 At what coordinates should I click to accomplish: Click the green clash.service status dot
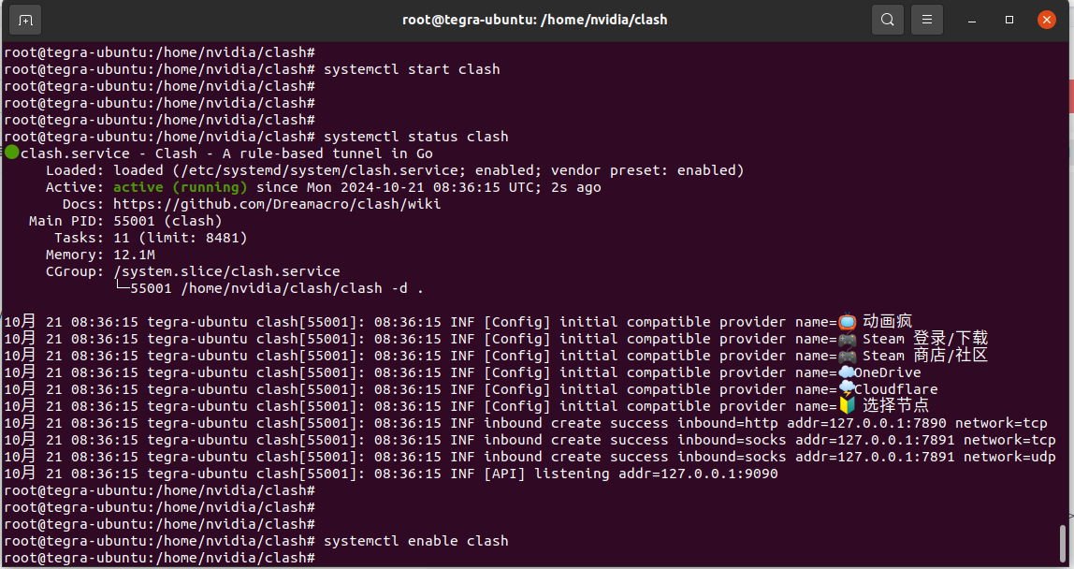(x=11, y=153)
